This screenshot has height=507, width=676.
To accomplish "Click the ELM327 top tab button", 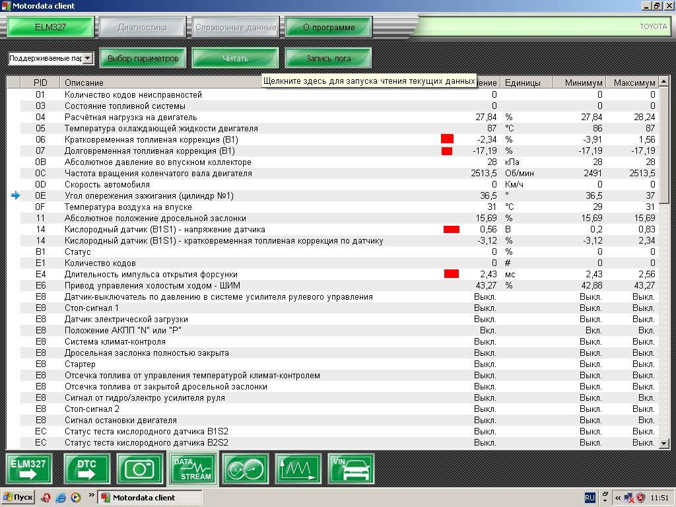I will point(50,27).
